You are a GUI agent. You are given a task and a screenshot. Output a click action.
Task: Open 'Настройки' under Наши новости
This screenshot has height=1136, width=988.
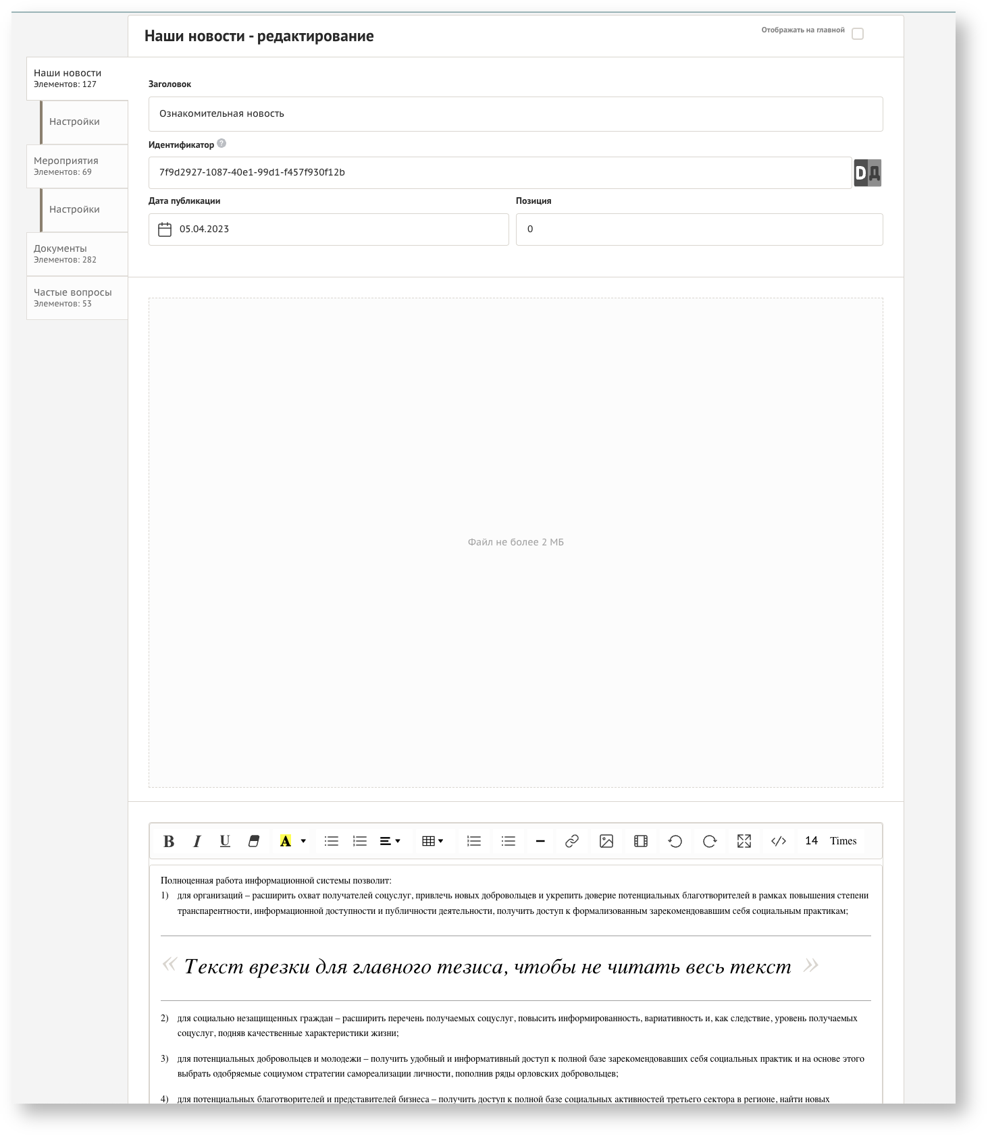click(74, 121)
